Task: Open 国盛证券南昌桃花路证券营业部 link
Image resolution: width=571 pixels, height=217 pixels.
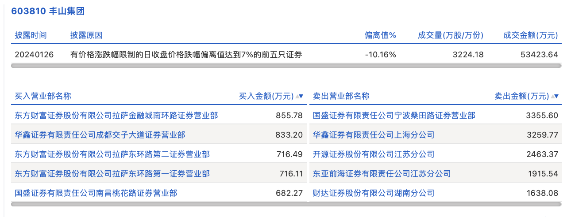Action: point(96,193)
